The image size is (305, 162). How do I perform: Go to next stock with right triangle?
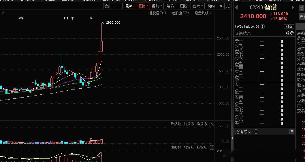[x=293, y=7]
